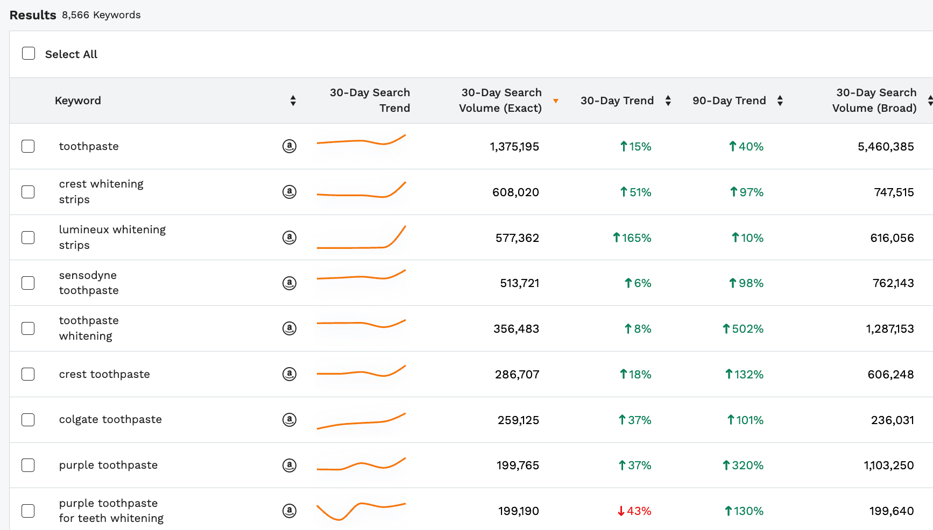Click the Results heading
Screen dimensions: 933x530
point(33,15)
